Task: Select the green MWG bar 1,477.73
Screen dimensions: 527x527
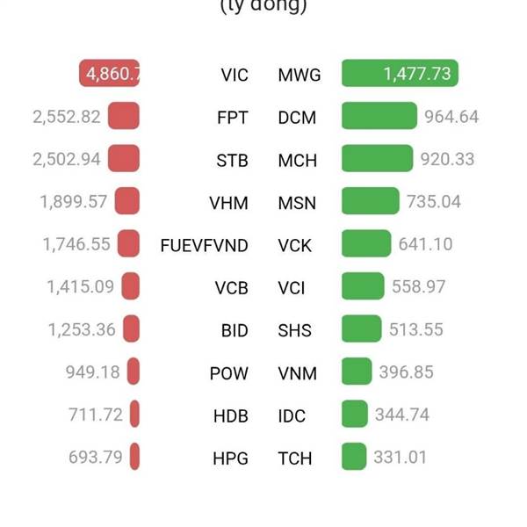Action: pos(400,73)
